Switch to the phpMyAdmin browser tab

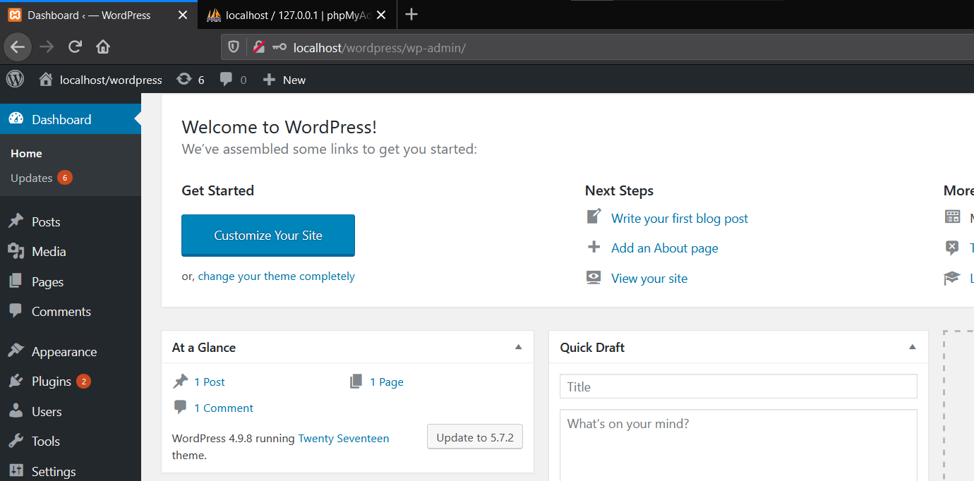[x=298, y=15]
